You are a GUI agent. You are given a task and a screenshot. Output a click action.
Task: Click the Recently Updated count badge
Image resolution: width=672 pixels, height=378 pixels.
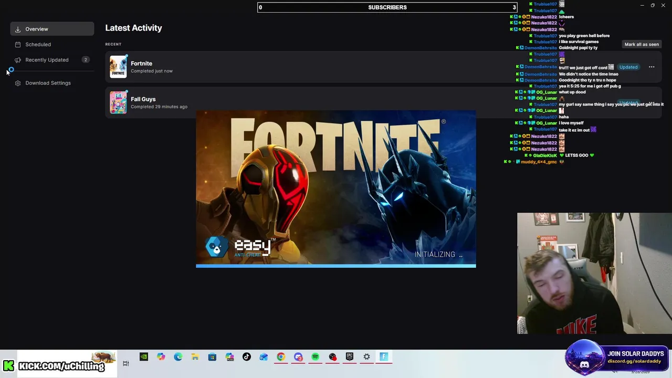pyautogui.click(x=86, y=60)
